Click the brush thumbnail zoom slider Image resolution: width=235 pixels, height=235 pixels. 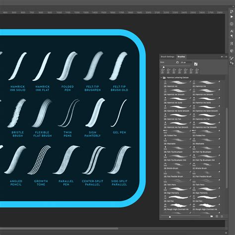[170, 217]
